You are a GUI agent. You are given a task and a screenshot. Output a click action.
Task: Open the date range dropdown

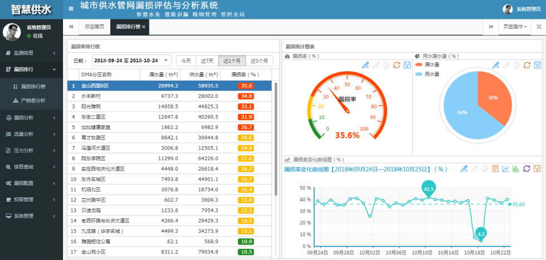pos(132,61)
